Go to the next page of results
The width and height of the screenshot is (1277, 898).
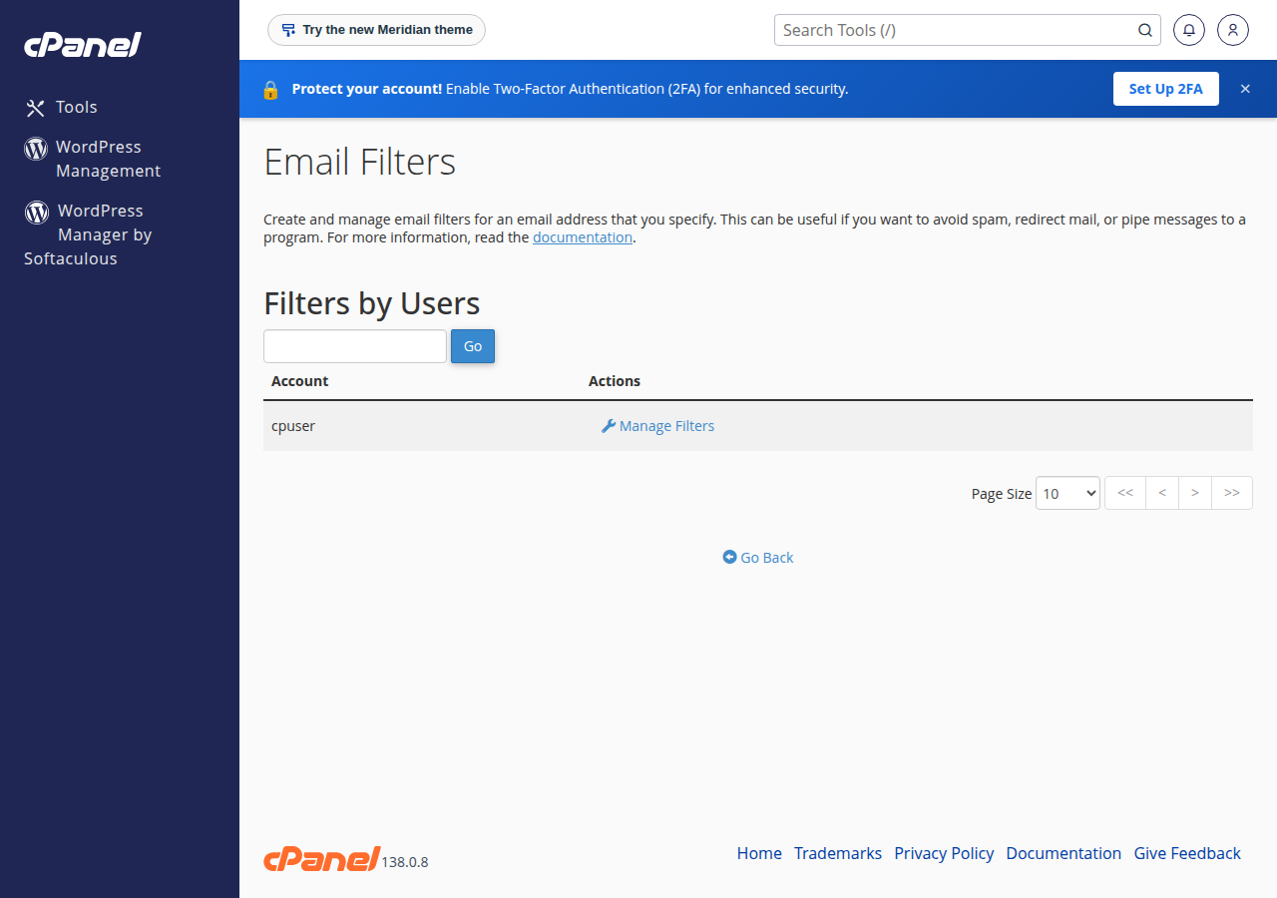(x=1195, y=493)
